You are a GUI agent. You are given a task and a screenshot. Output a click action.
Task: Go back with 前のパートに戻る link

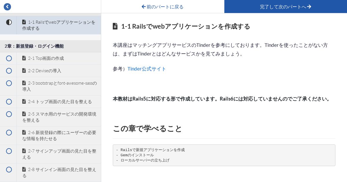click(163, 7)
